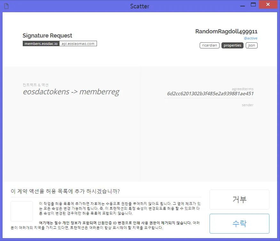The height and width of the screenshot is (241, 280).
Task: Tick the whitelist checkbox box
Action: coord(22,211)
